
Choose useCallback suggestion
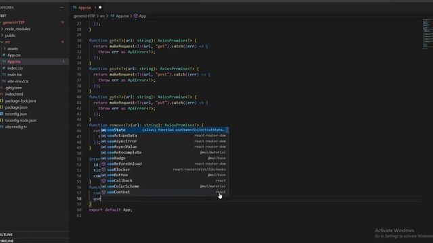coord(164,181)
